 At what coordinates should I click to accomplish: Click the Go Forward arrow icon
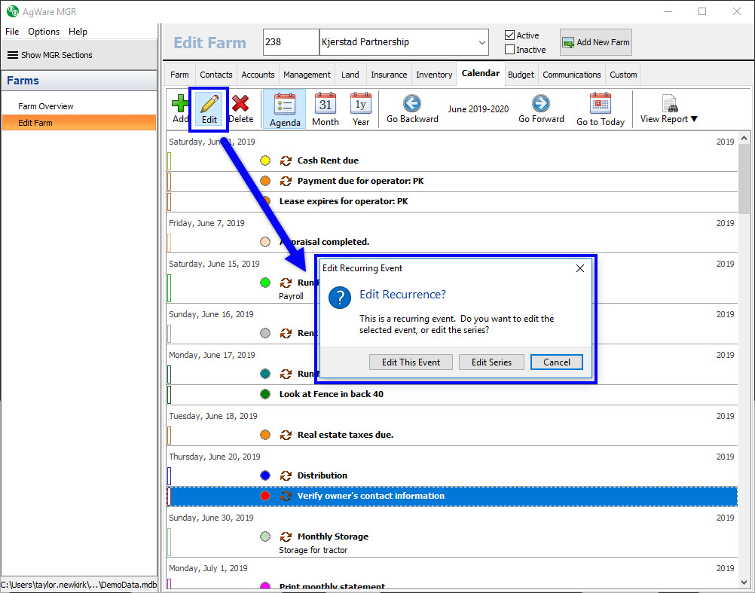540,103
